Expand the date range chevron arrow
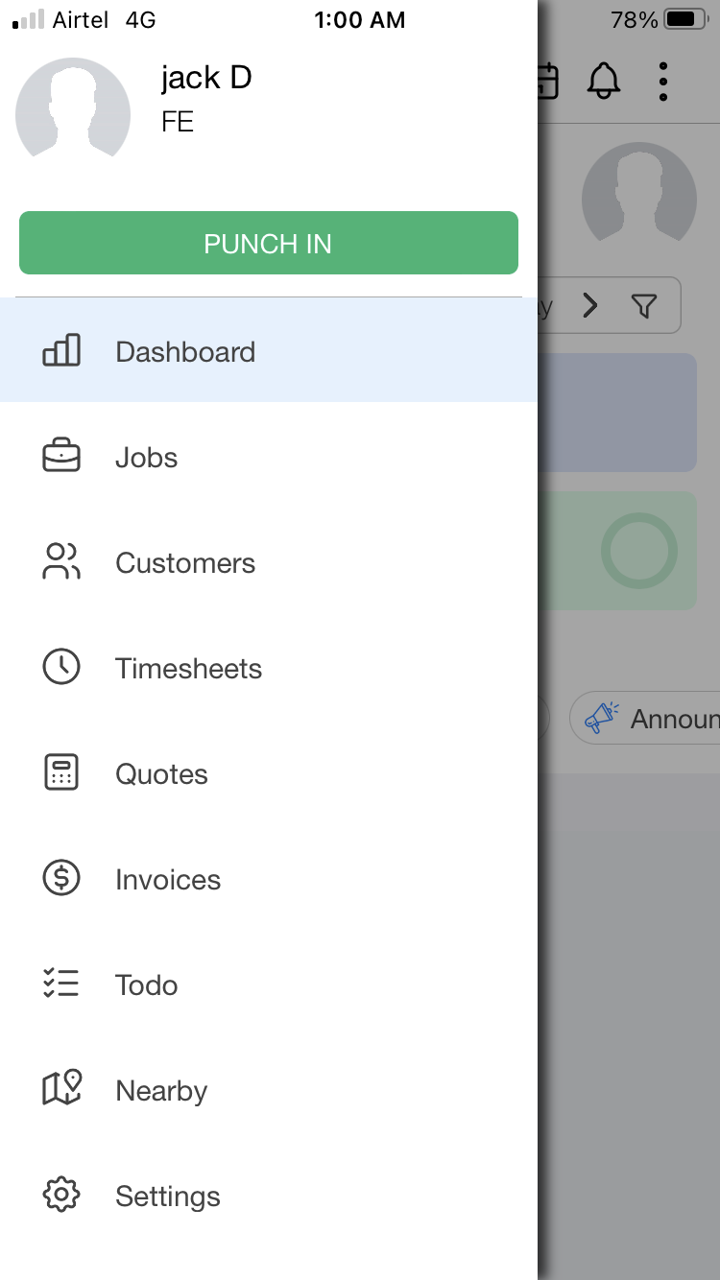This screenshot has width=720, height=1280. [590, 305]
